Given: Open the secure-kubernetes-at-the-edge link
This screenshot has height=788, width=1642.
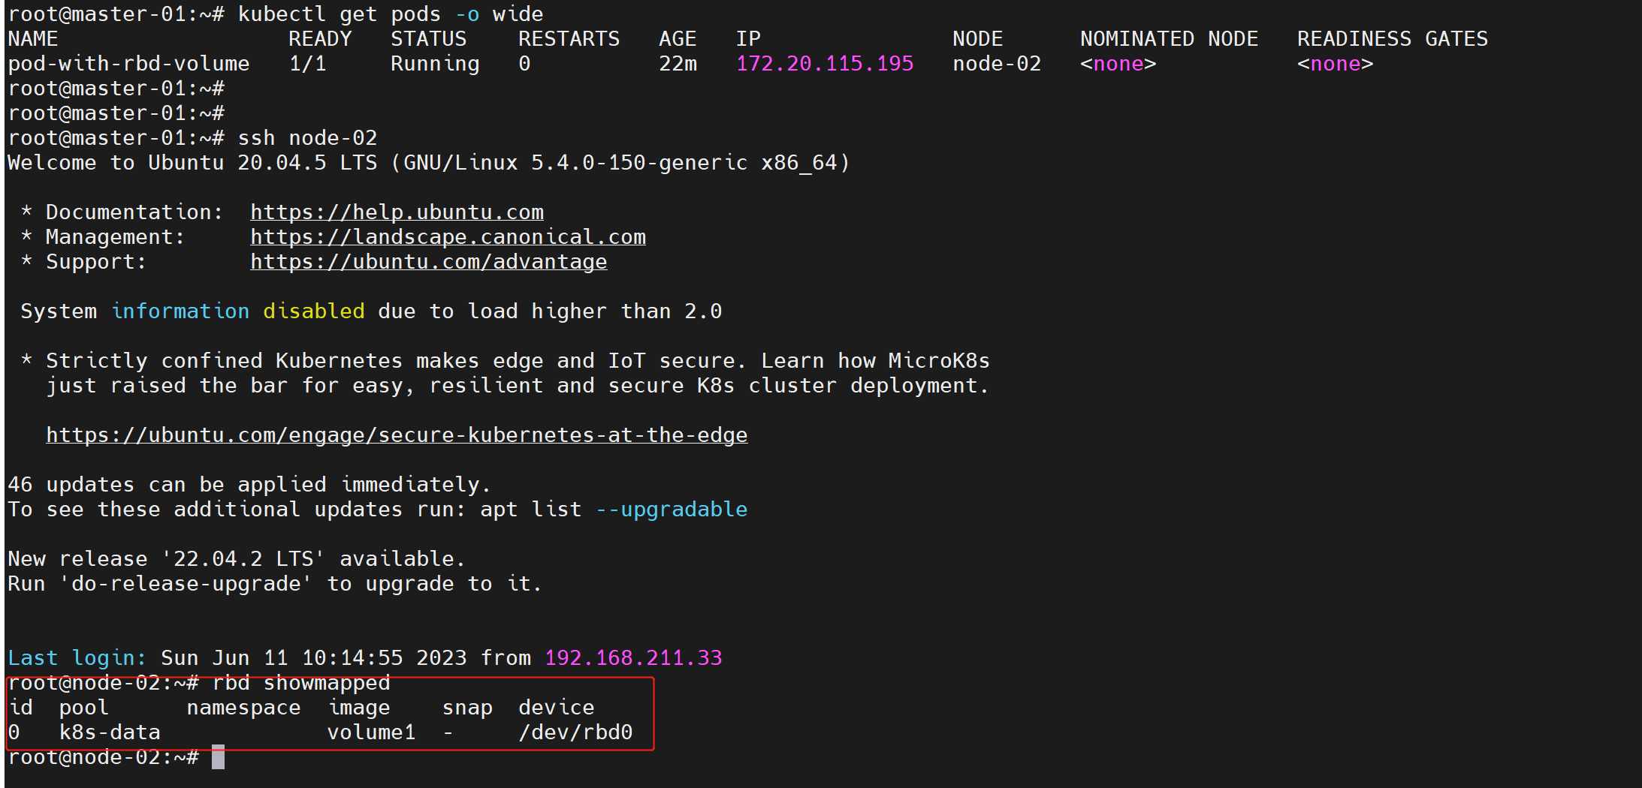Looking at the screenshot, I should (x=397, y=435).
